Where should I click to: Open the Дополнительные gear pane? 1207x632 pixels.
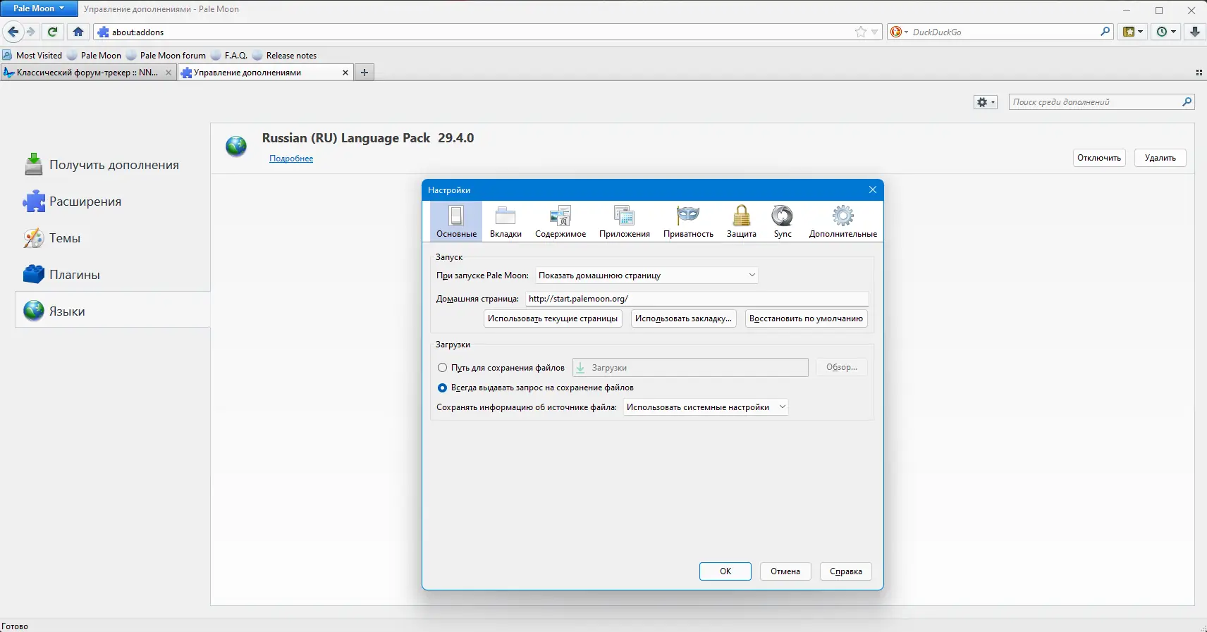[843, 221]
